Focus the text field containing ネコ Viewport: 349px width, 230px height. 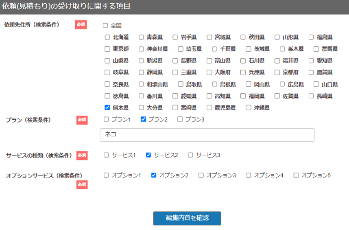point(207,135)
